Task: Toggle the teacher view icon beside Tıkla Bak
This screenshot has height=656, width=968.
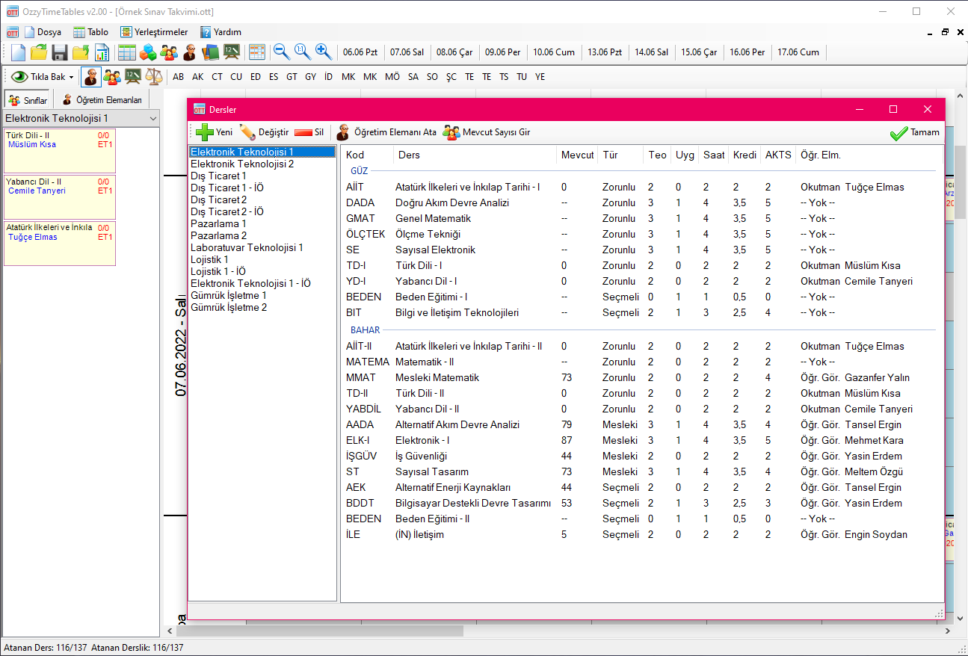Action: tap(90, 76)
